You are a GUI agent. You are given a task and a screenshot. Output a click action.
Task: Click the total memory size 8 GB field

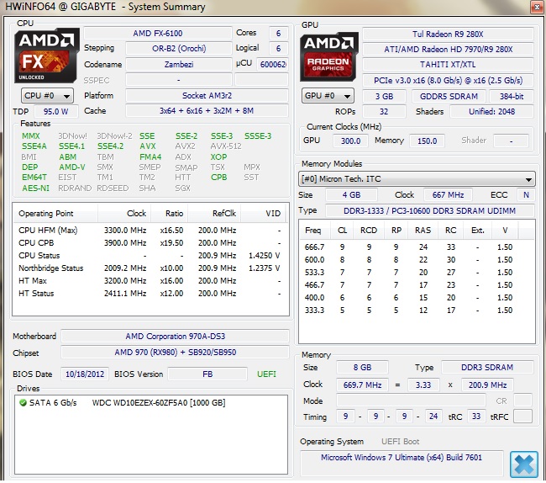(362, 368)
